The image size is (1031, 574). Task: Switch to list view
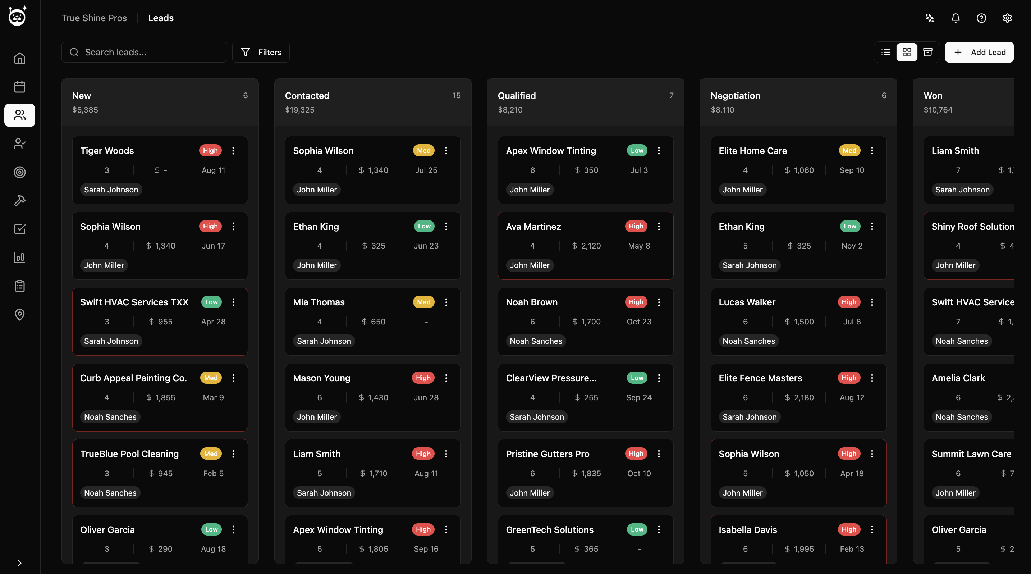(x=886, y=52)
